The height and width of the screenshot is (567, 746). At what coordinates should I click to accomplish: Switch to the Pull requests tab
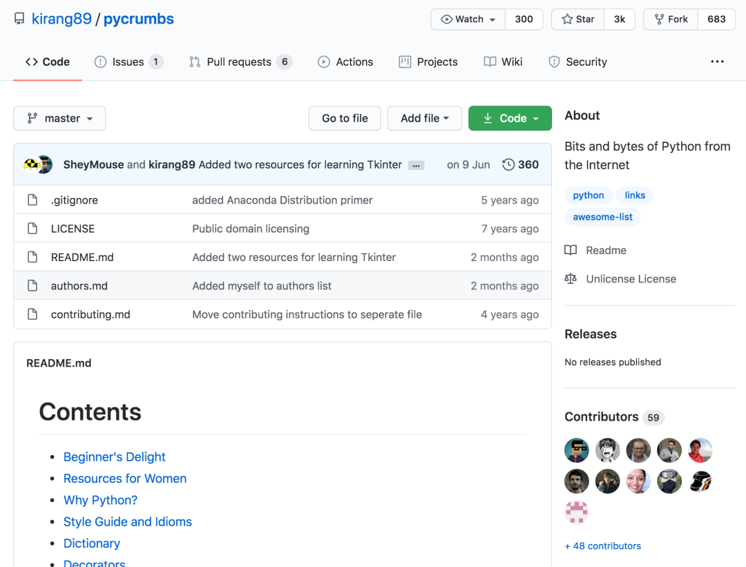click(241, 62)
